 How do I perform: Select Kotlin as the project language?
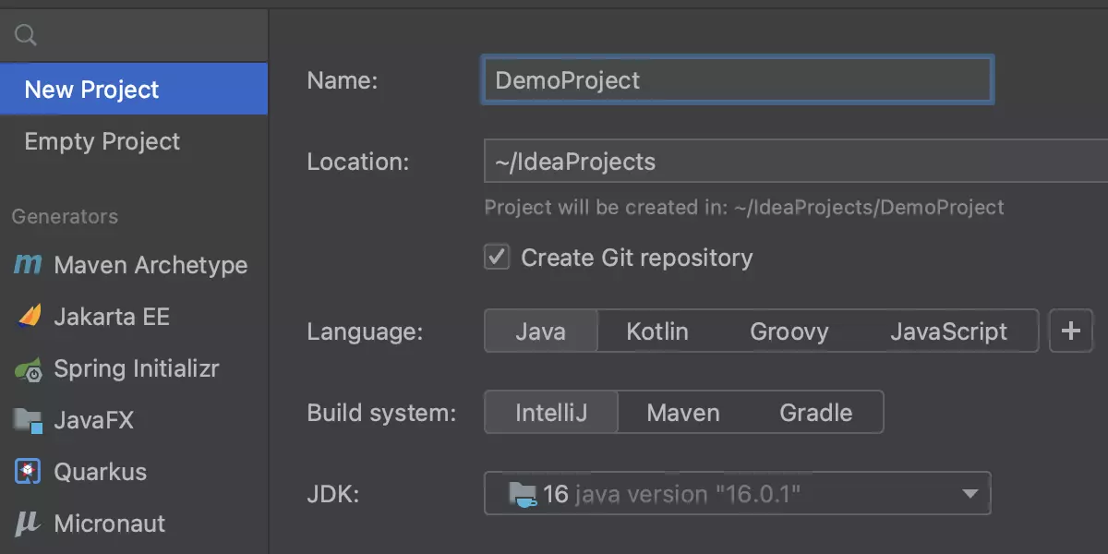click(x=657, y=331)
